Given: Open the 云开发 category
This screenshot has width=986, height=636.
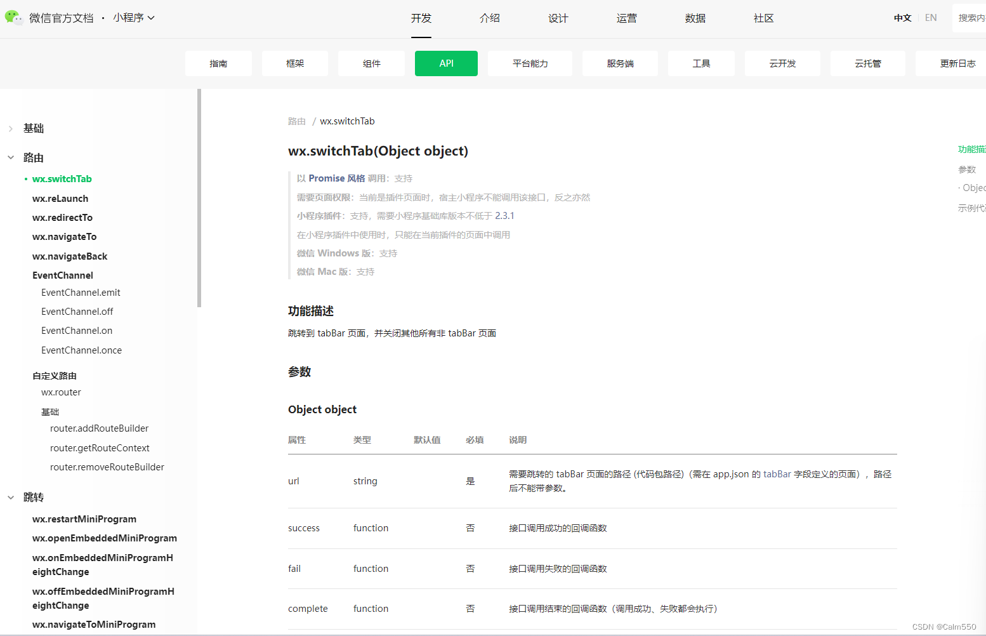Looking at the screenshot, I should click(782, 63).
